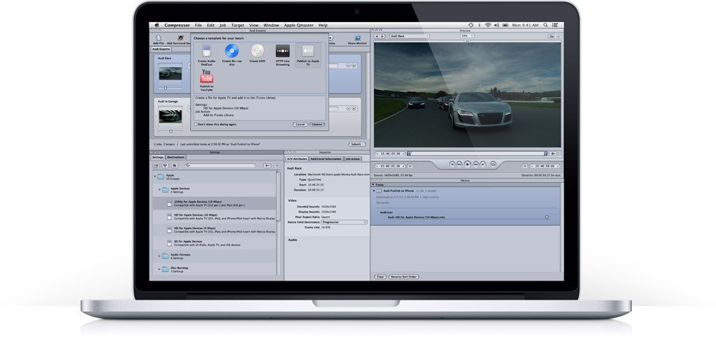
Task: Click the Audi Race job thumbnail
Action: point(170,72)
